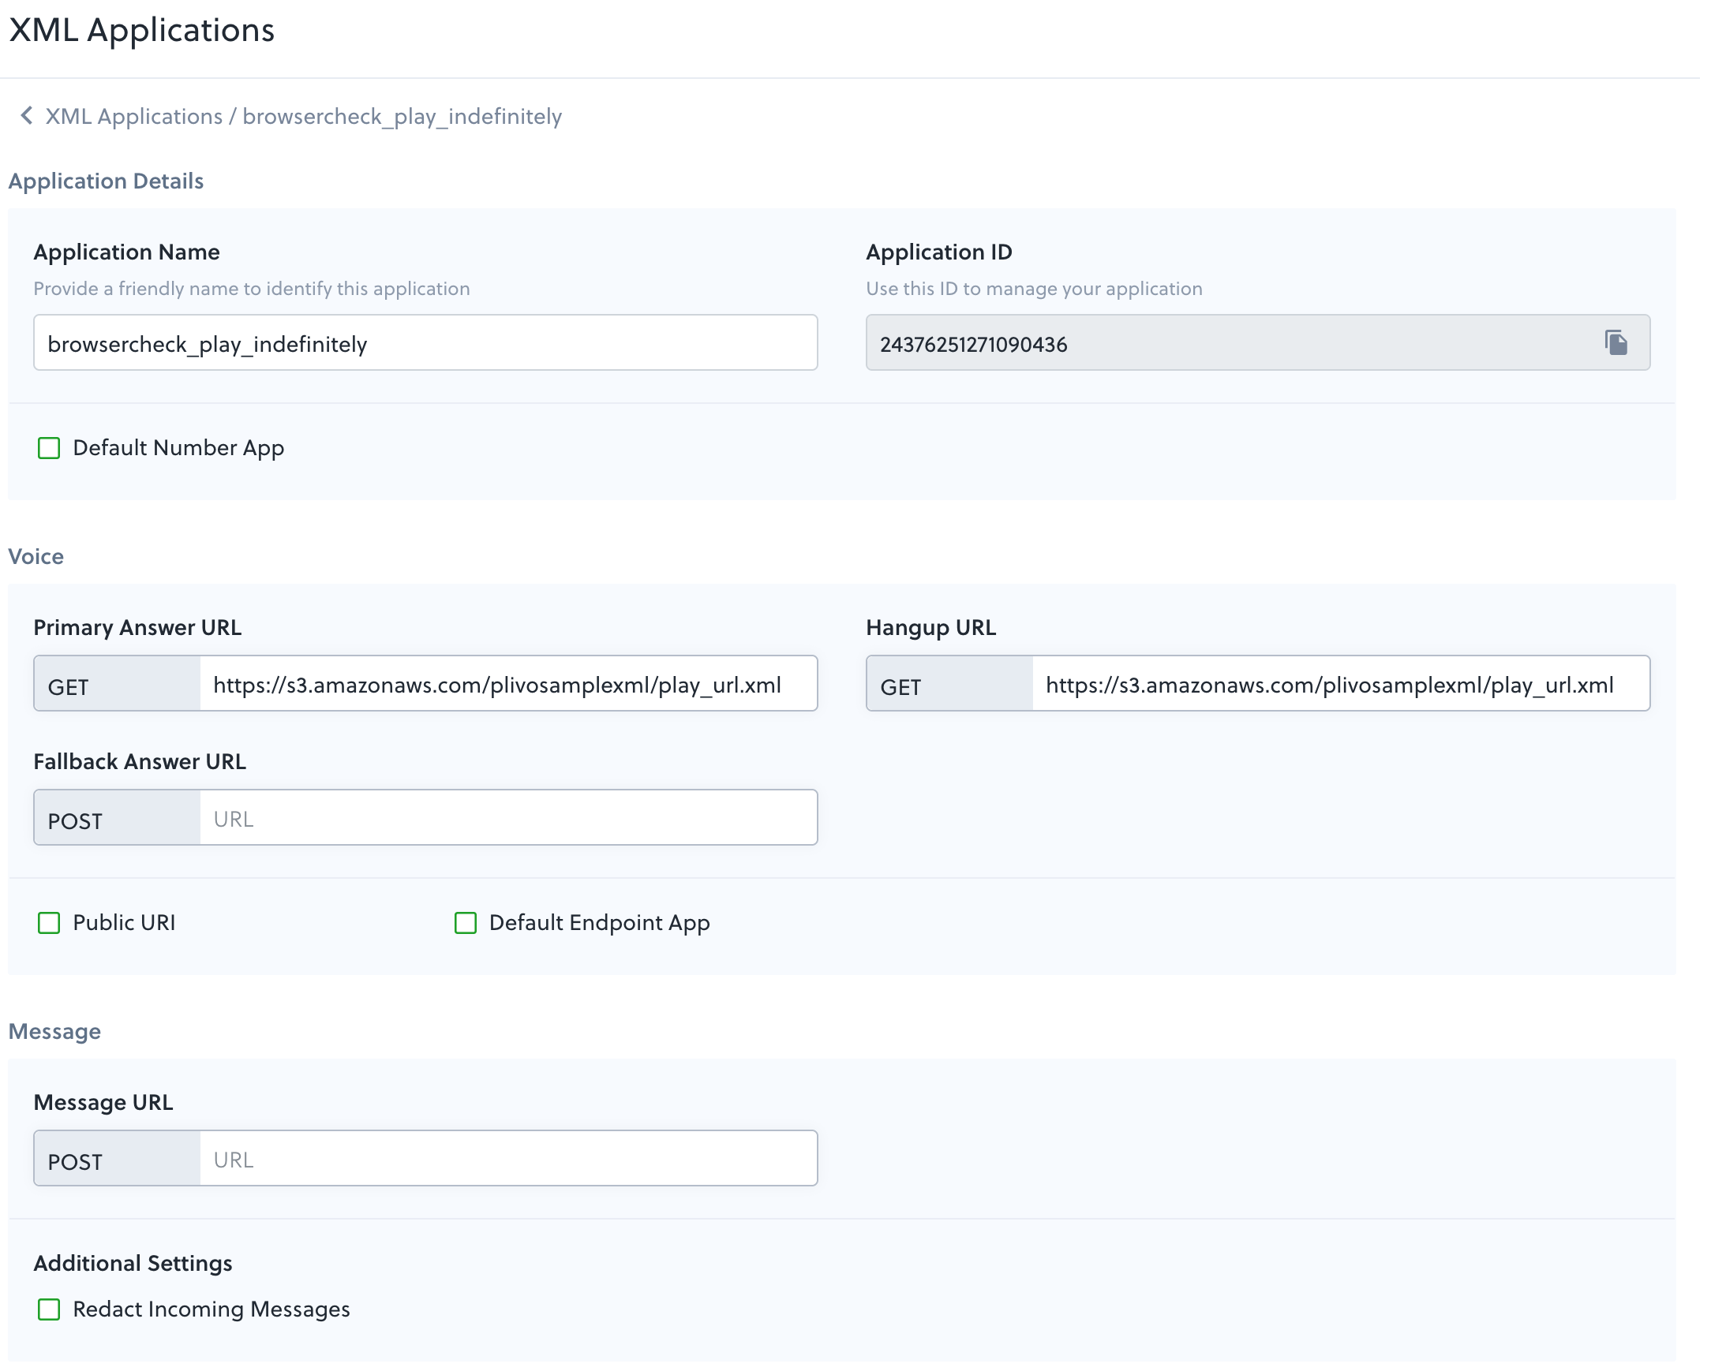Image resolution: width=1711 pixels, height=1371 pixels.
Task: Go to XML Applications breadcrumb link
Action: (x=133, y=117)
